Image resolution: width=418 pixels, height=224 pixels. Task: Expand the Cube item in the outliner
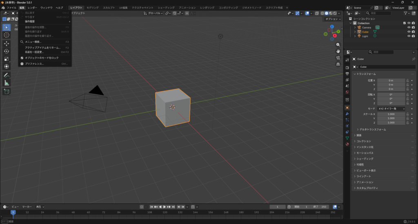pyautogui.click(x=355, y=32)
